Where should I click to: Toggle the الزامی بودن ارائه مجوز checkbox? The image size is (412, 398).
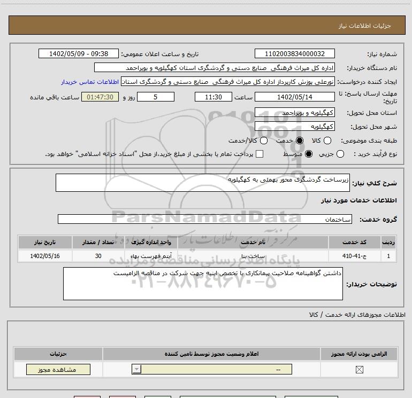pyautogui.click(x=359, y=370)
